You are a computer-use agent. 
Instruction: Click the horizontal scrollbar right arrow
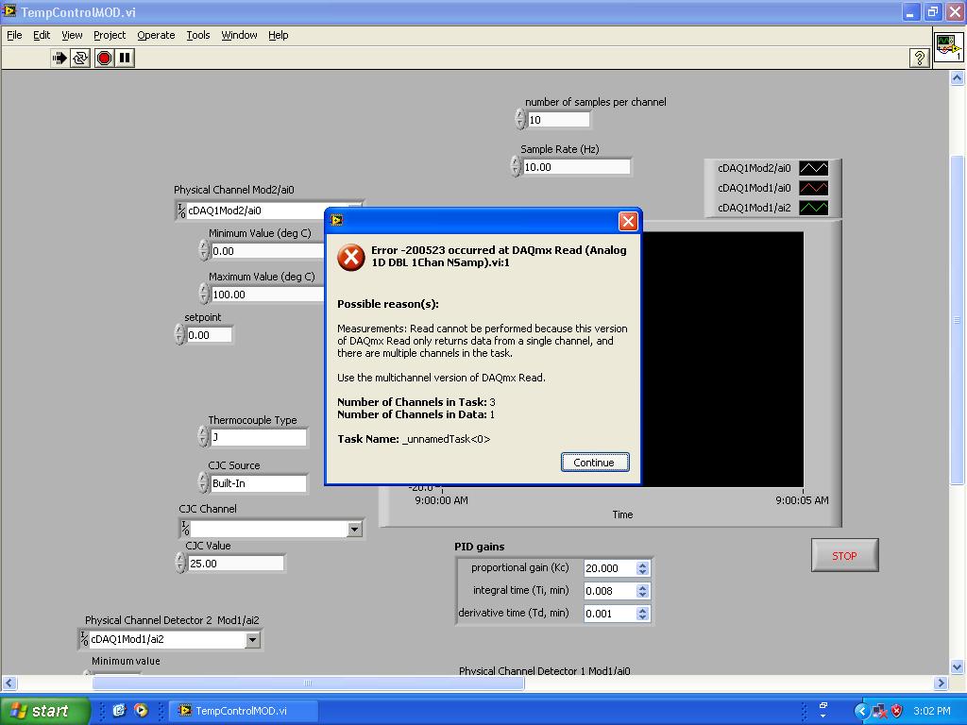(x=941, y=683)
